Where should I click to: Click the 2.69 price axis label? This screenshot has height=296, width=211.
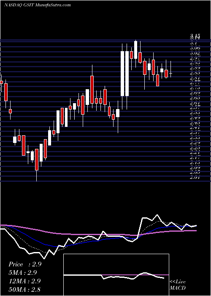pyautogui.click(x=195, y=93)
